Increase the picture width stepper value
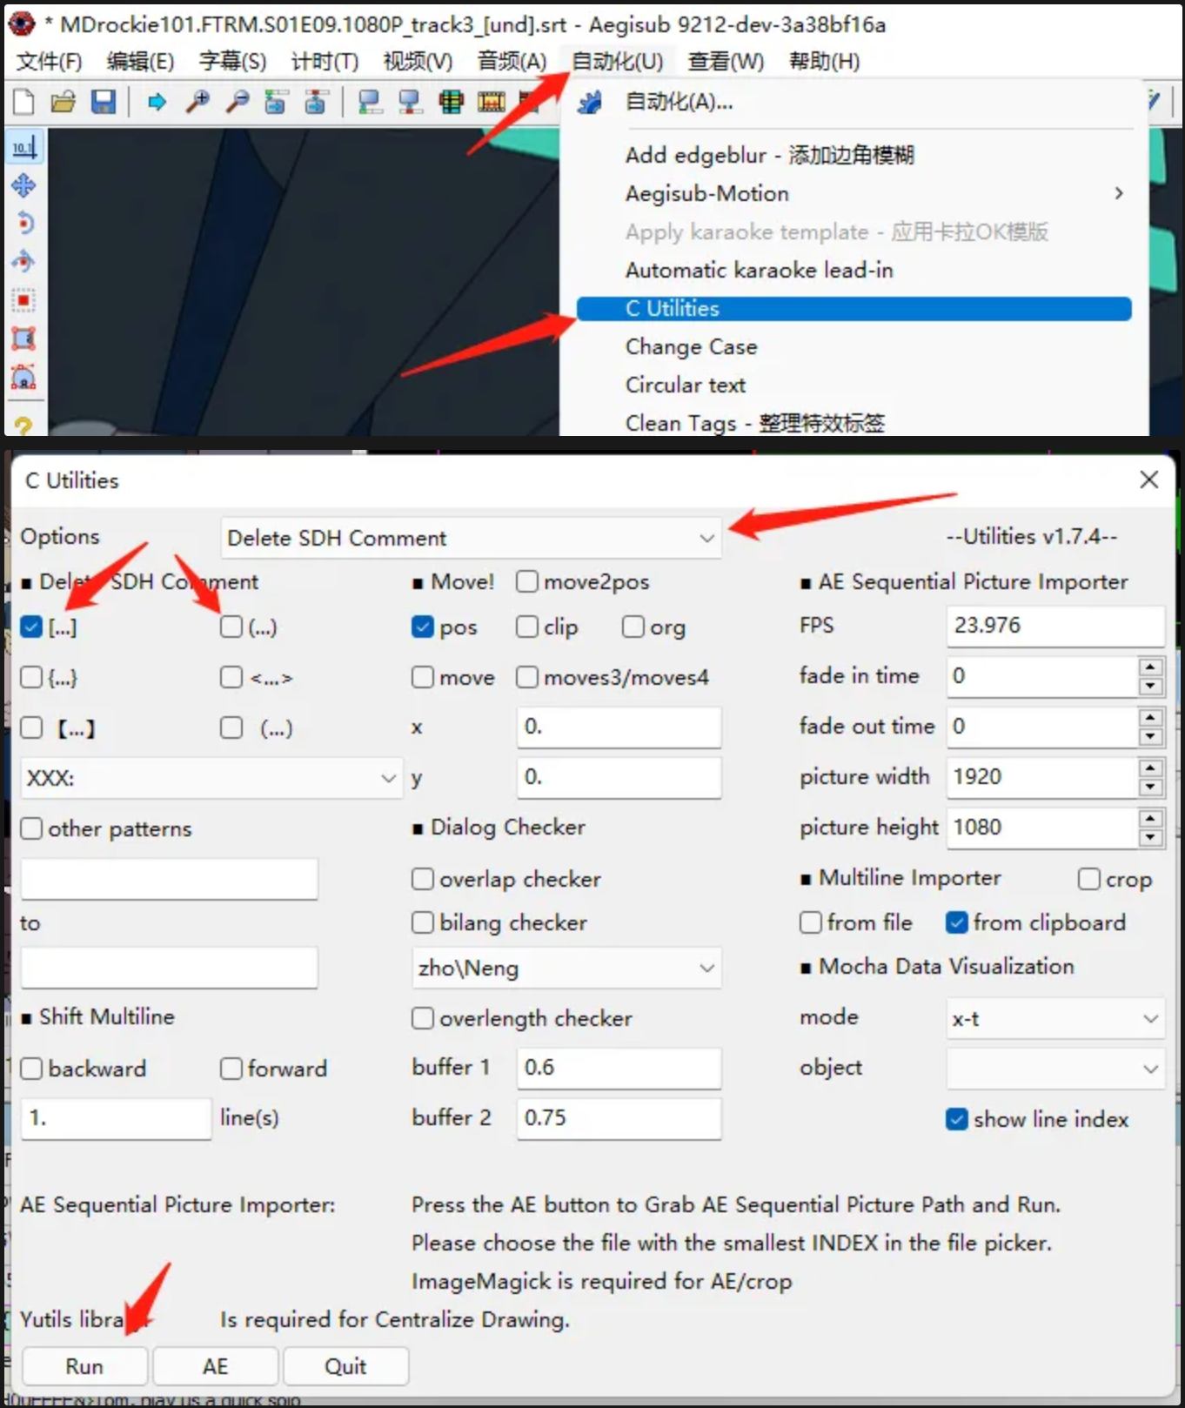The width and height of the screenshot is (1185, 1408). 1150,768
